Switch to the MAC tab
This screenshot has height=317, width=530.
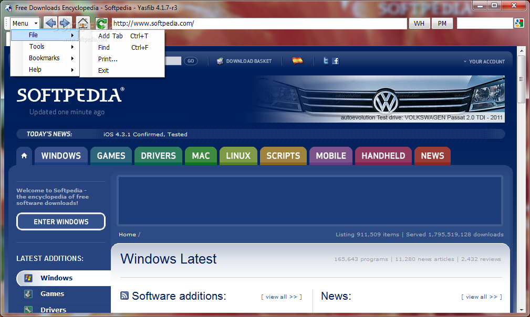[201, 156]
